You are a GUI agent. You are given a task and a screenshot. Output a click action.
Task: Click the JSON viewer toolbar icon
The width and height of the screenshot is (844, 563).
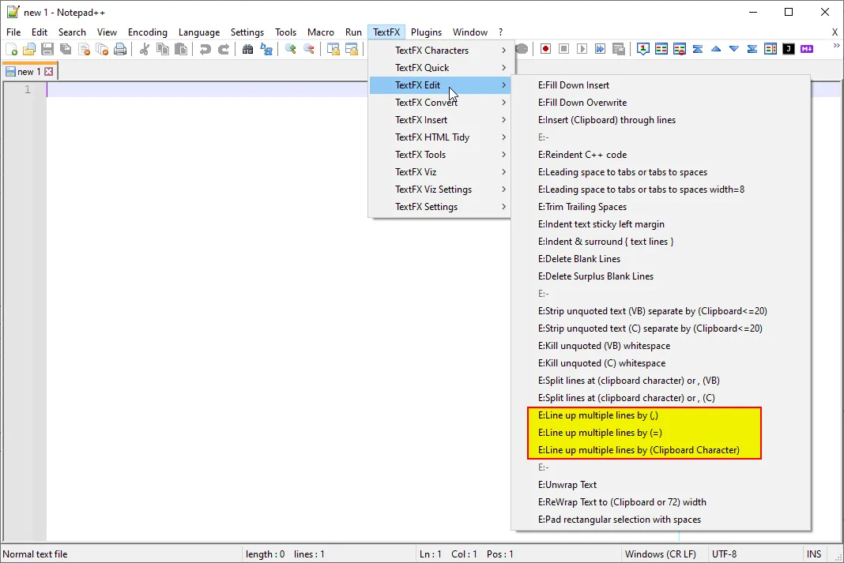pos(787,48)
